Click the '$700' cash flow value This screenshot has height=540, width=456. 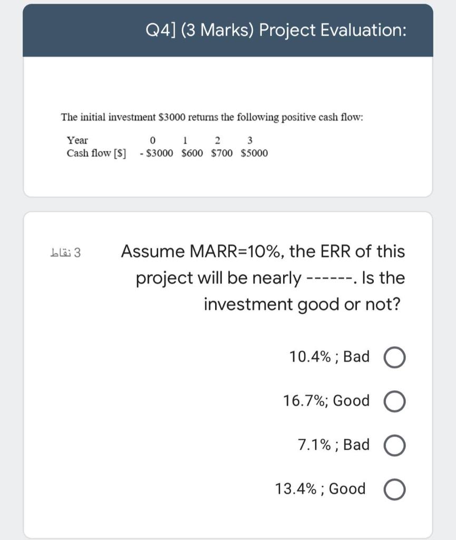(x=221, y=153)
